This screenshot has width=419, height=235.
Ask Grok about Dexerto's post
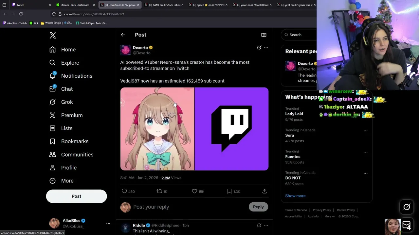259,48
